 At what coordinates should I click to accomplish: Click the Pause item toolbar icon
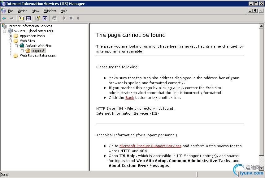point(78,18)
